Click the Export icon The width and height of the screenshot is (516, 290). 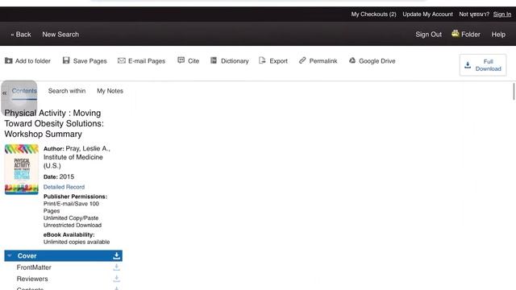pyautogui.click(x=262, y=60)
